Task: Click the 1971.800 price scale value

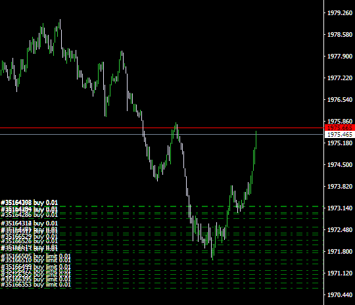Action: (340, 251)
